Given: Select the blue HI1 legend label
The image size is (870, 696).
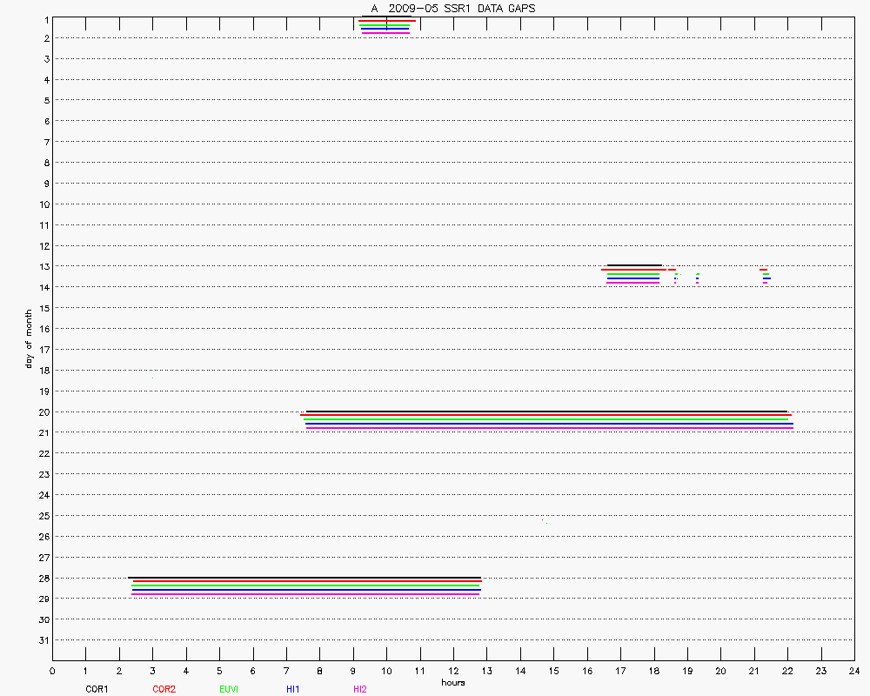Looking at the screenshot, I should pyautogui.click(x=293, y=689).
